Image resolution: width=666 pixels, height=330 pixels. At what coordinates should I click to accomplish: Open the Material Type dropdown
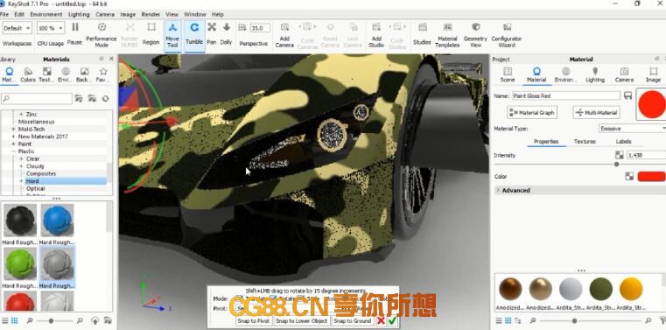(632, 129)
